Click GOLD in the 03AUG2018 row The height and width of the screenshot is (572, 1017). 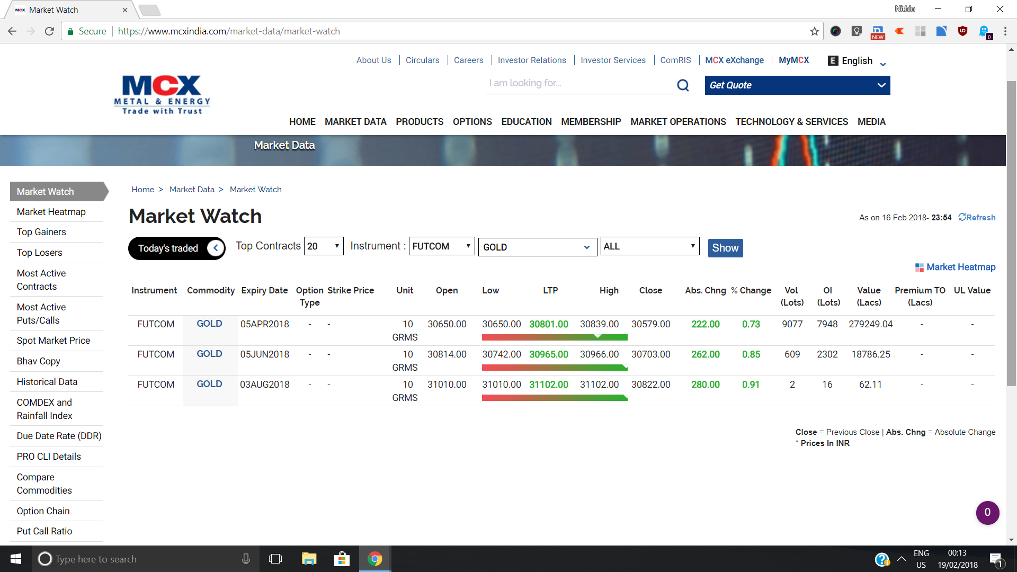209,384
